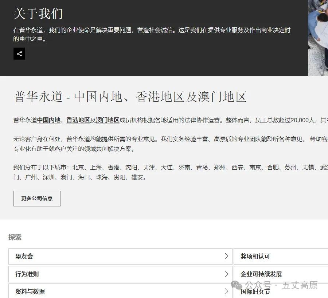Click the banner photo at top right

click(318, 36)
